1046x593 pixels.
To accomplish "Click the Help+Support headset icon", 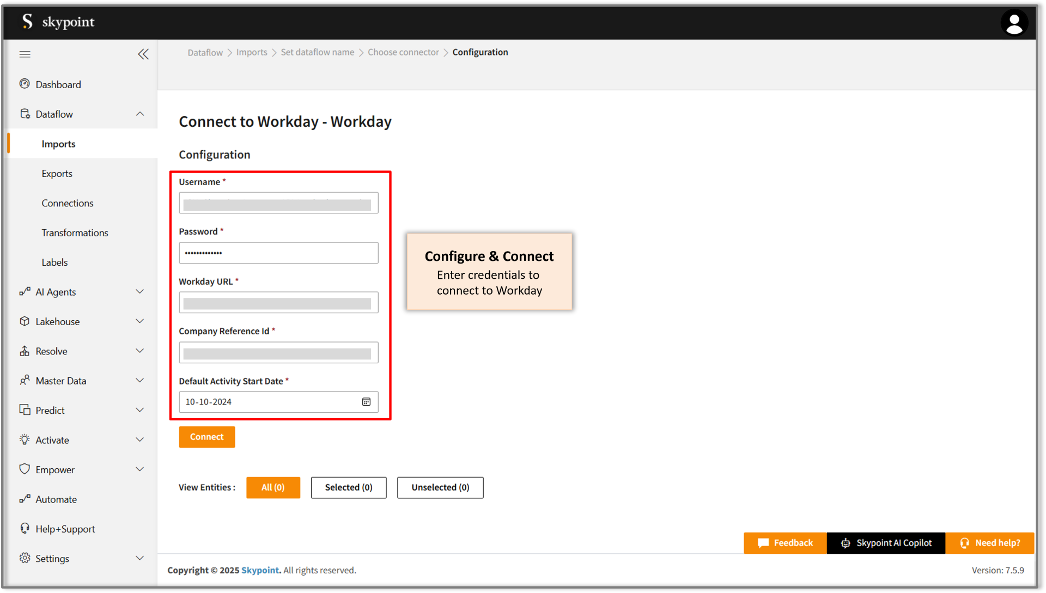I will tap(25, 528).
